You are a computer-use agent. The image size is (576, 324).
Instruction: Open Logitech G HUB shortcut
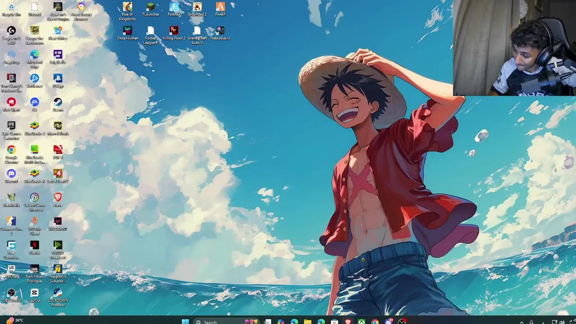click(x=11, y=36)
